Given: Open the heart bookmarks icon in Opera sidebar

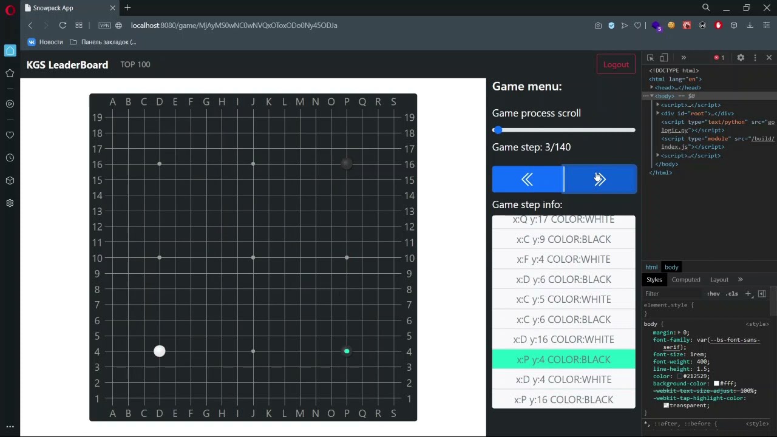Looking at the screenshot, I should (10, 135).
